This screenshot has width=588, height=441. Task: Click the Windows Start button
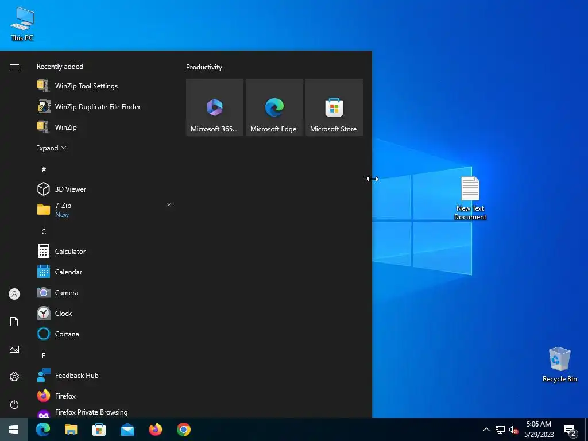14,430
